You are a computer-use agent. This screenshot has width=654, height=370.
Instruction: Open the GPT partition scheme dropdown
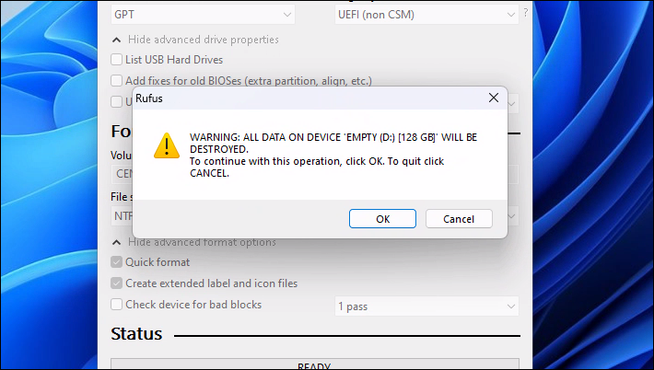(203, 15)
